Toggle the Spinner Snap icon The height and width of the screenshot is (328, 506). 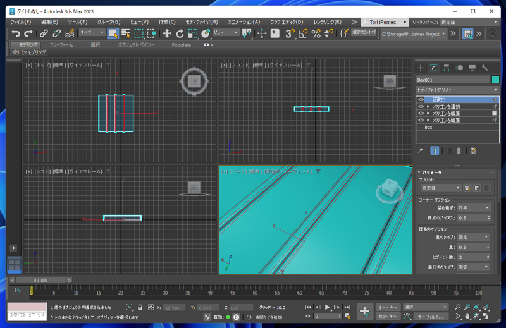[x=329, y=33]
